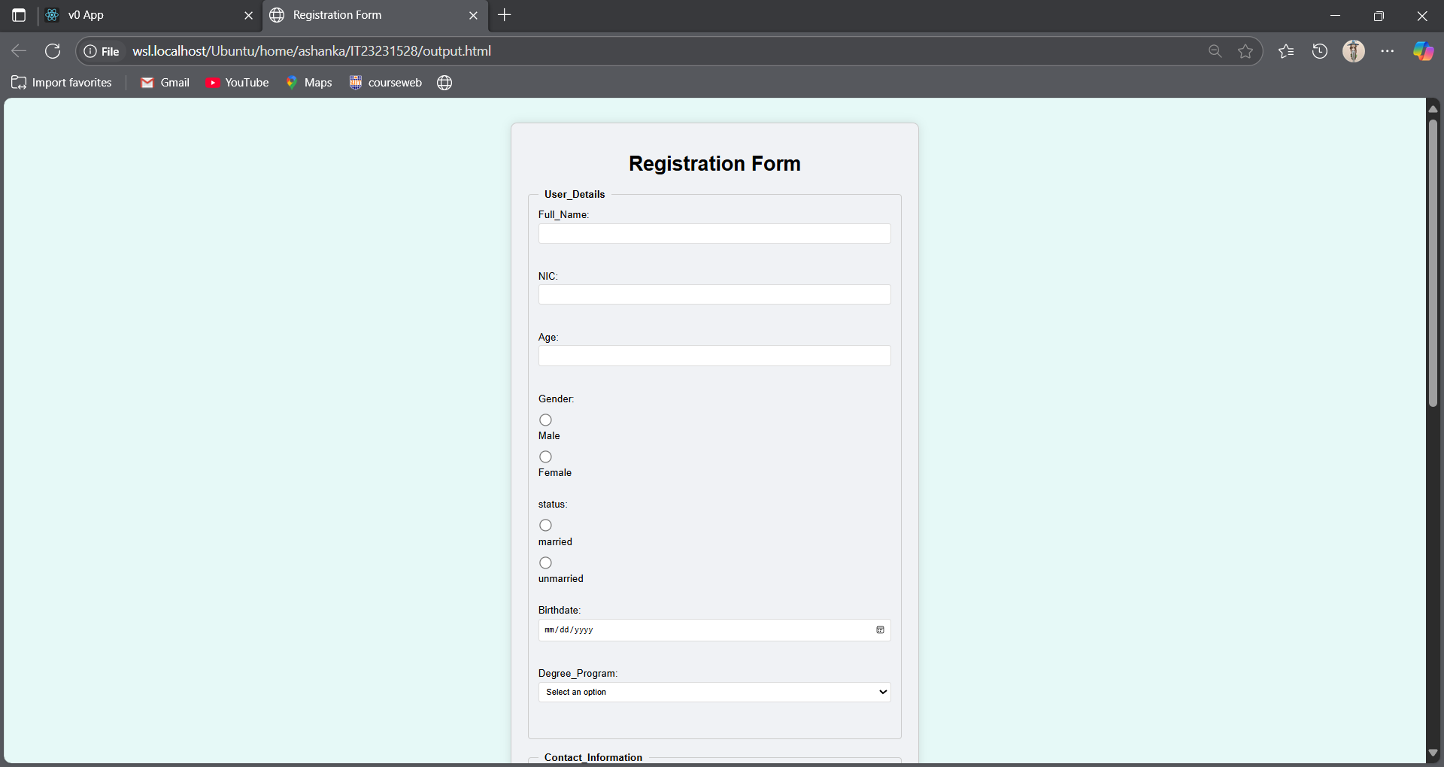
Task: Click the scrollbar up arrow
Action: tap(1433, 109)
